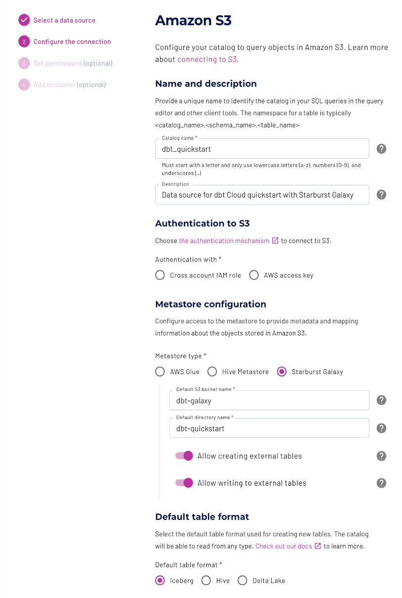Select Delta Lake table format
This screenshot has width=402, height=598.
coord(242,580)
